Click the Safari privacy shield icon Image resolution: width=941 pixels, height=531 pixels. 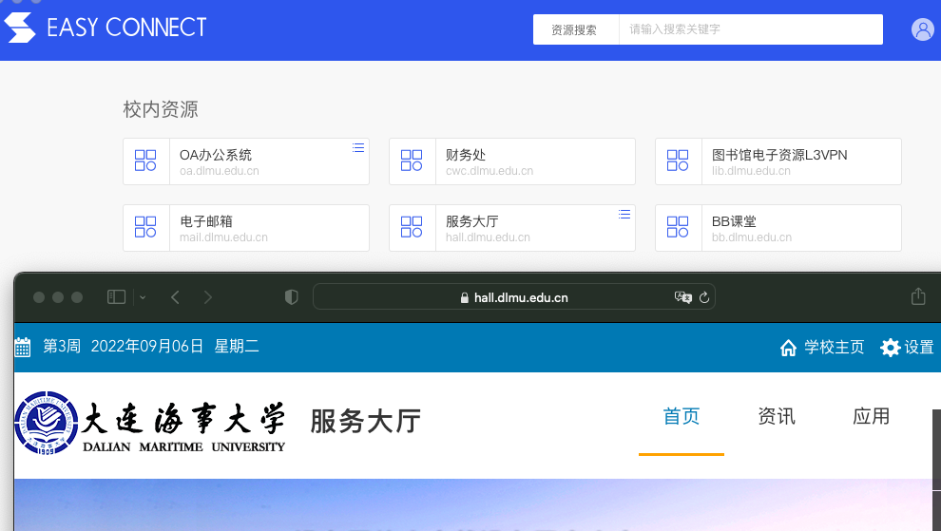(292, 297)
